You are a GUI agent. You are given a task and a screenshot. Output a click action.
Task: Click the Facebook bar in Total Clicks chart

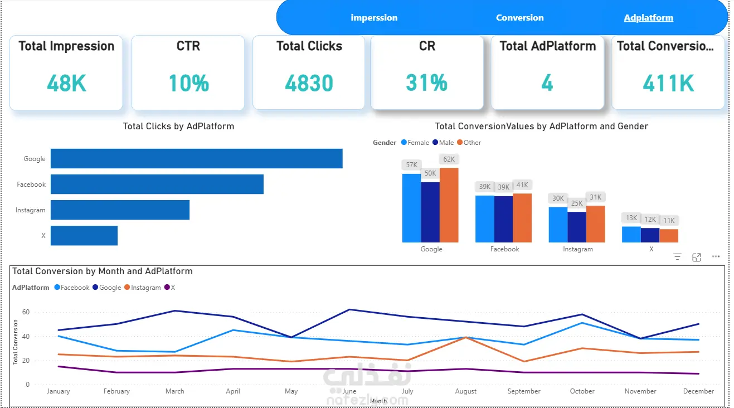click(x=157, y=184)
